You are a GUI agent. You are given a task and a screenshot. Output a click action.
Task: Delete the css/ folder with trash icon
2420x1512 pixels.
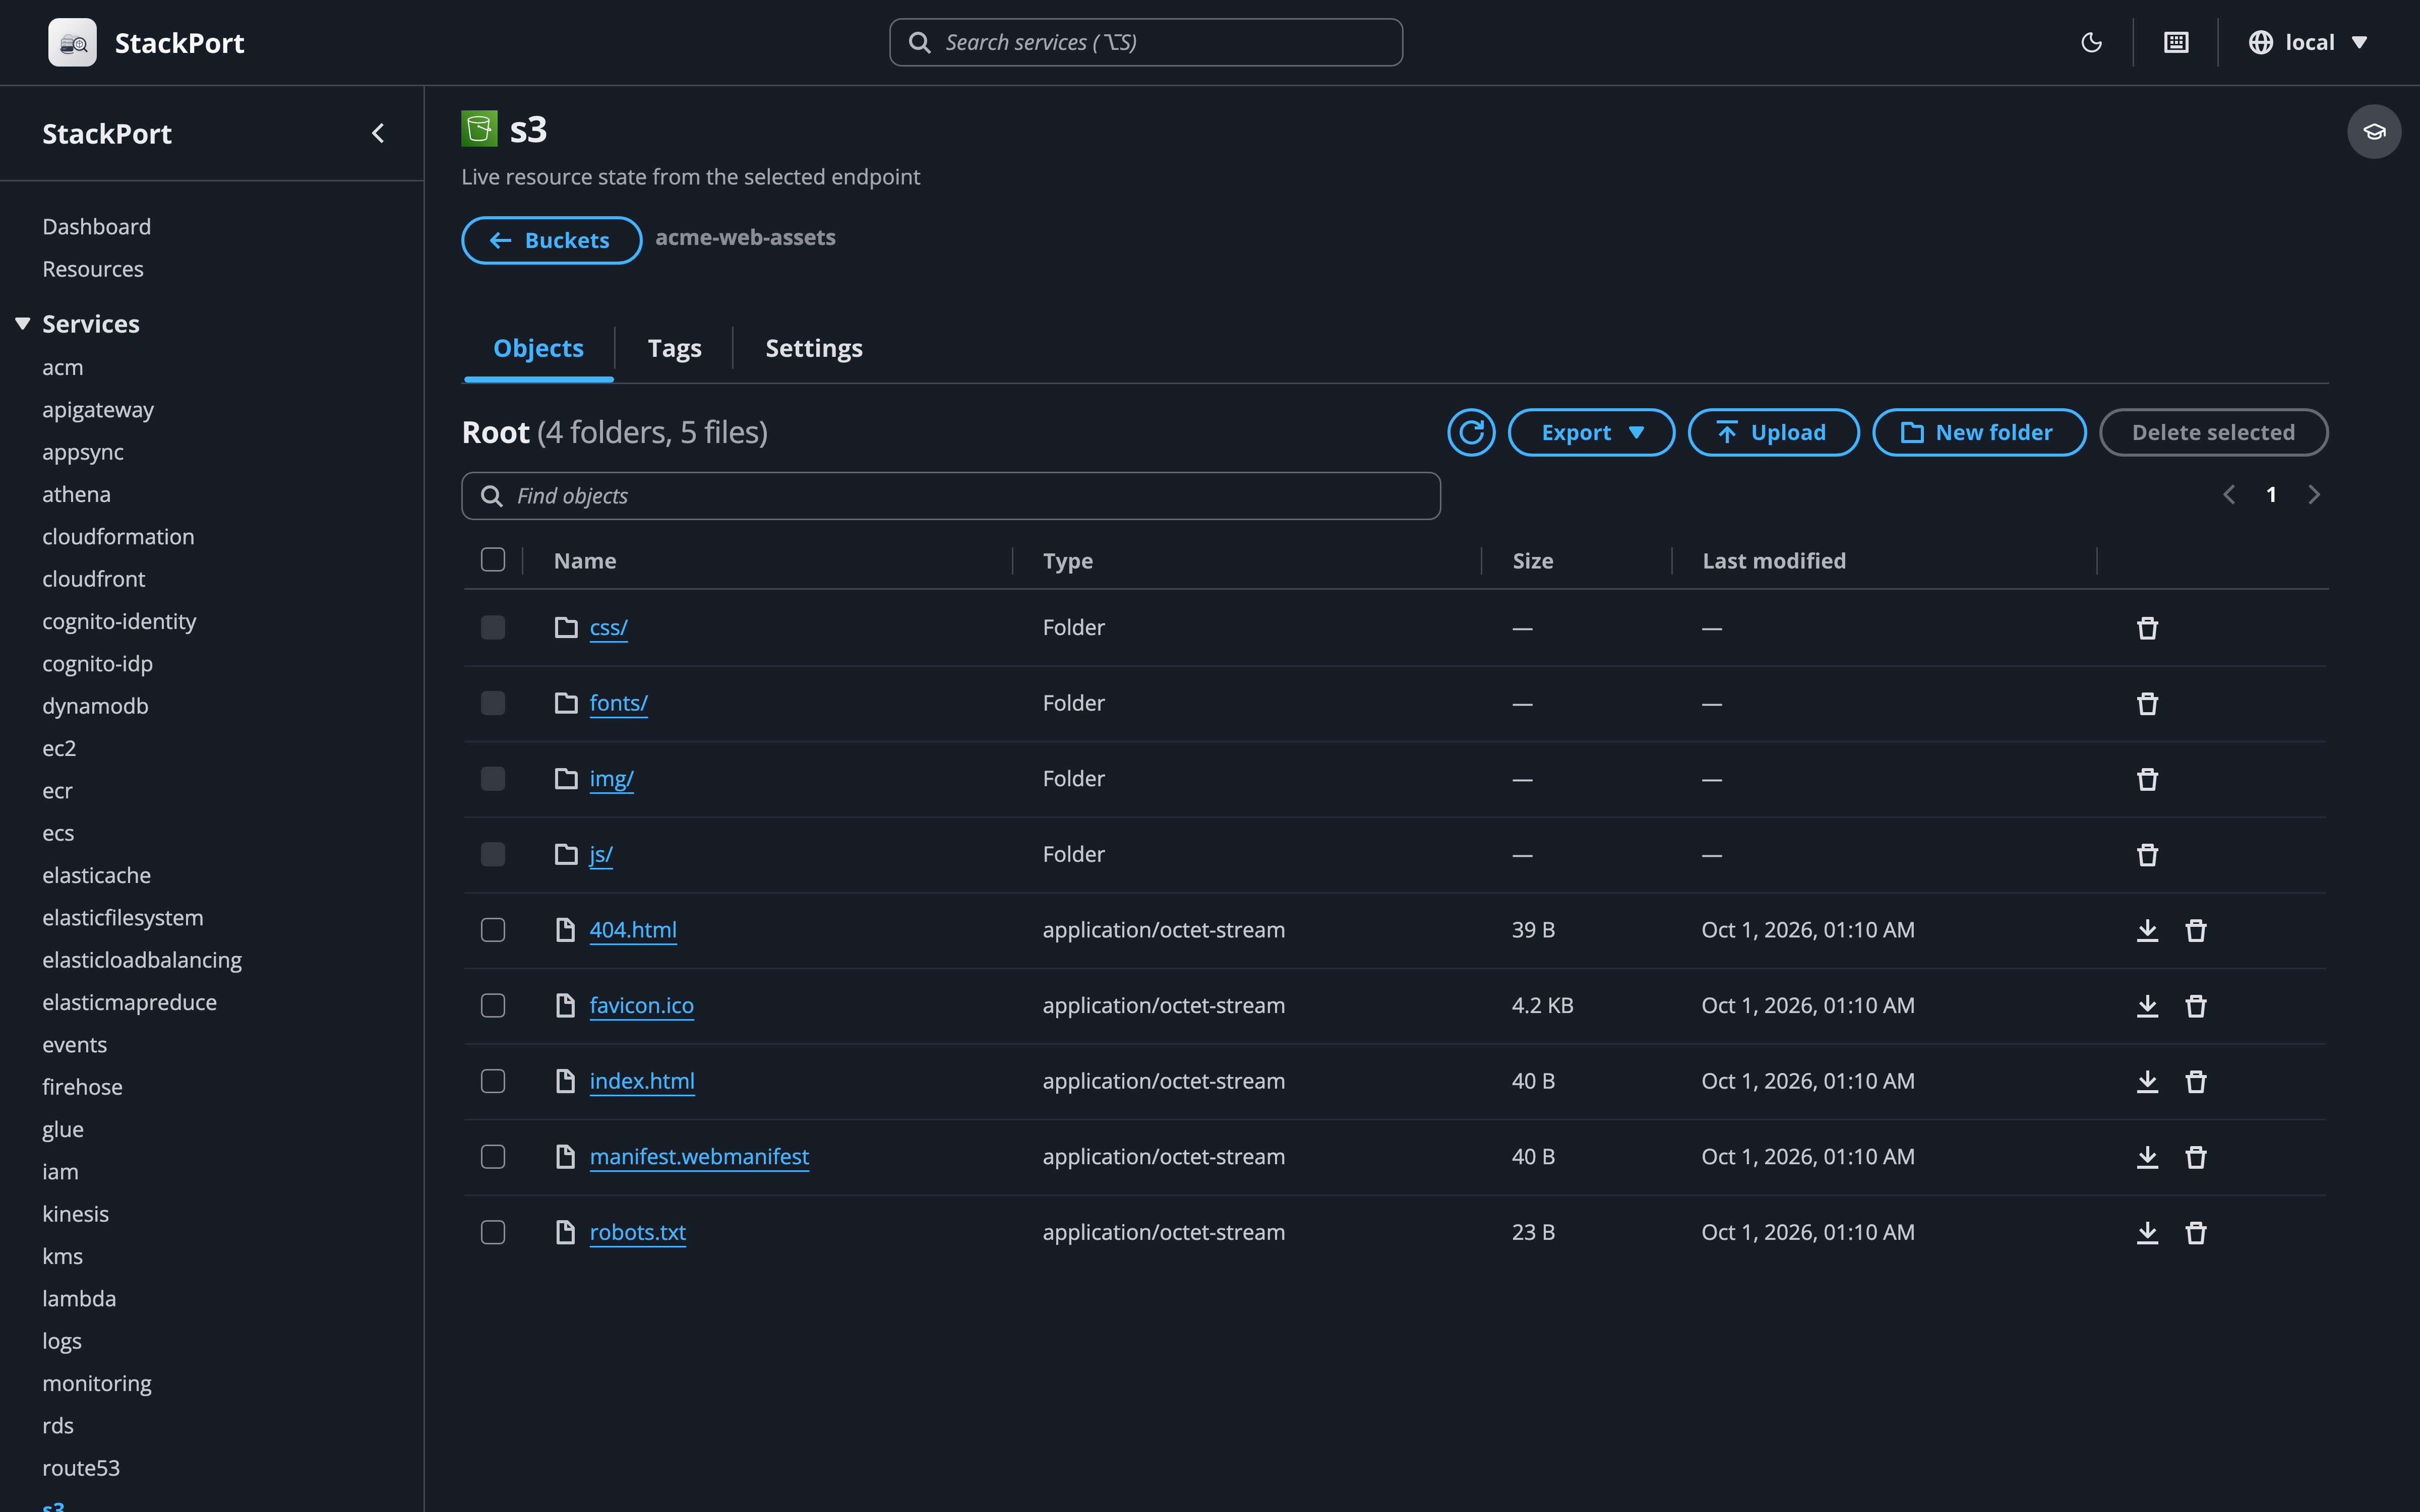click(2147, 628)
